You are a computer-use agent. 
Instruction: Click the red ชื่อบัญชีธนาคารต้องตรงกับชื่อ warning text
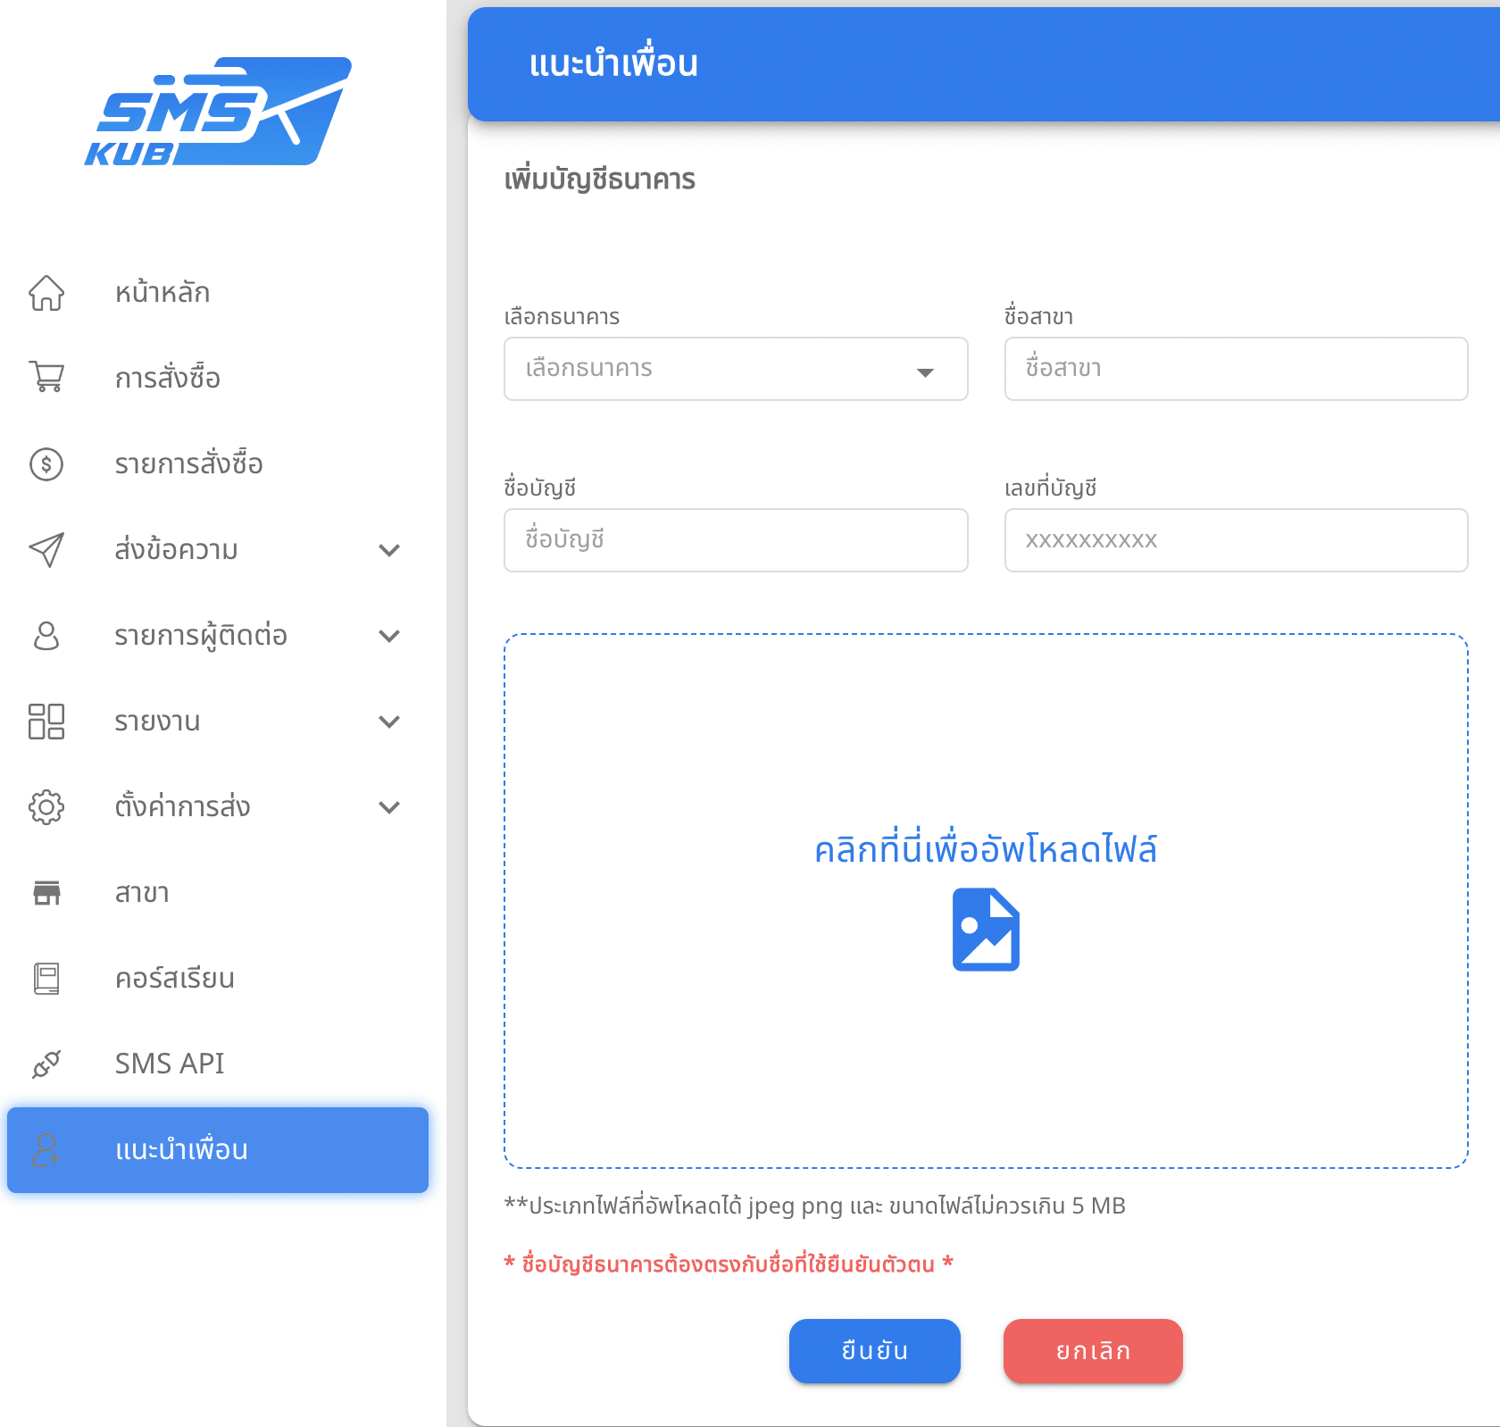click(729, 1264)
